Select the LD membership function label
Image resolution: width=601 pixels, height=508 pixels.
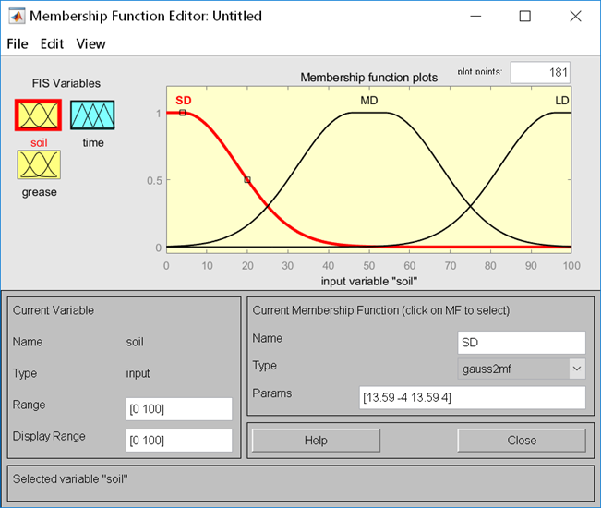562,101
